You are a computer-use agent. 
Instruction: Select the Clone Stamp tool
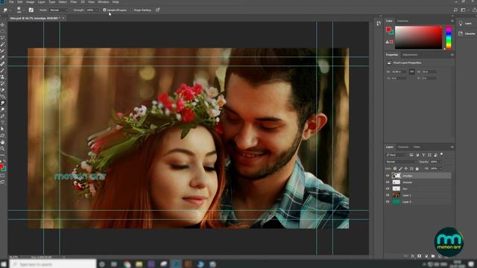(3, 76)
